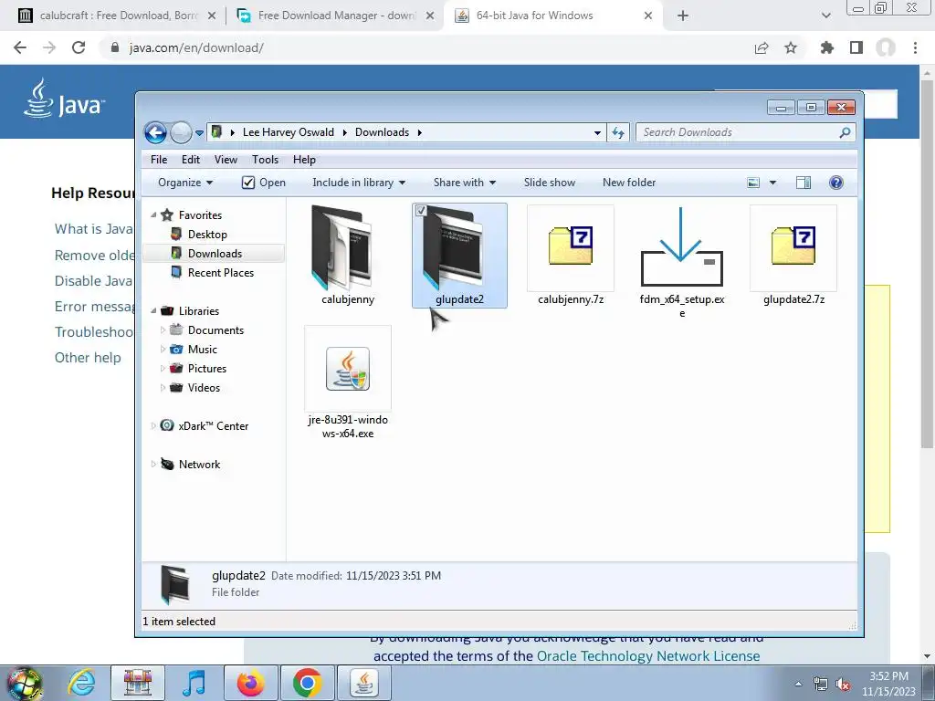Open the Organize dropdown menu
Viewport: 935px width, 701px height.
(184, 183)
